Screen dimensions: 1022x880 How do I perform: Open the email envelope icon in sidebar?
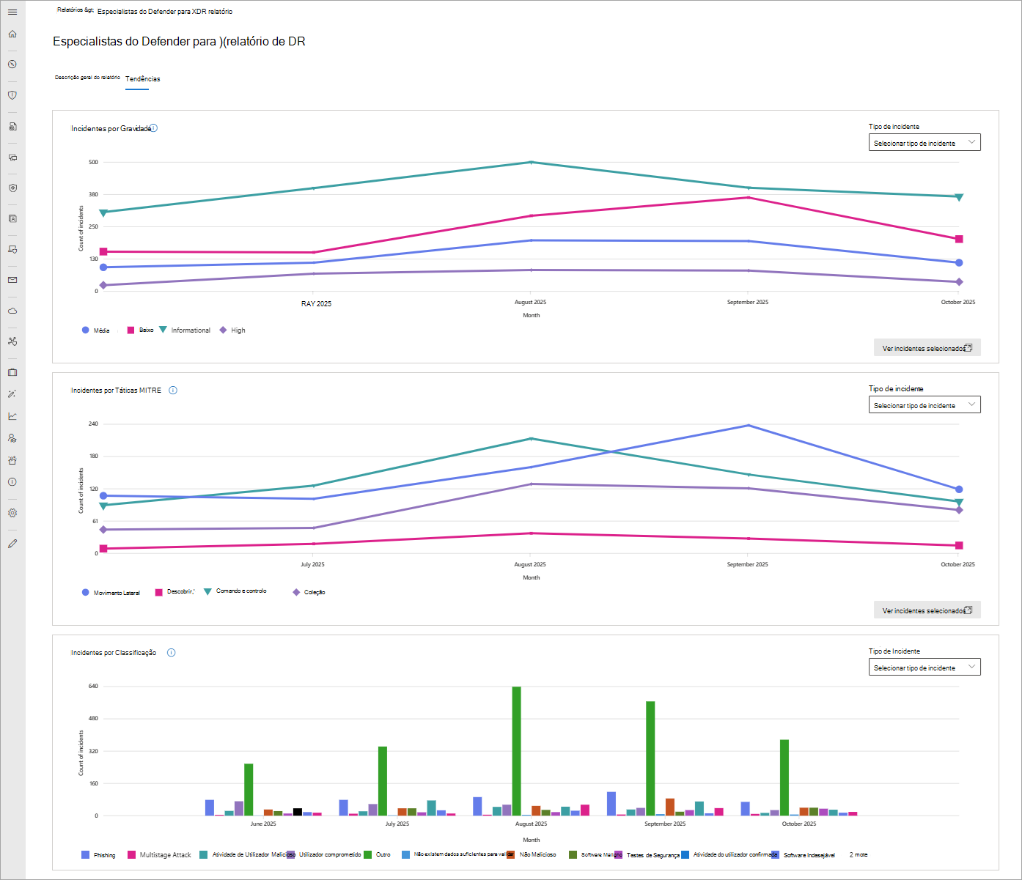click(x=12, y=280)
